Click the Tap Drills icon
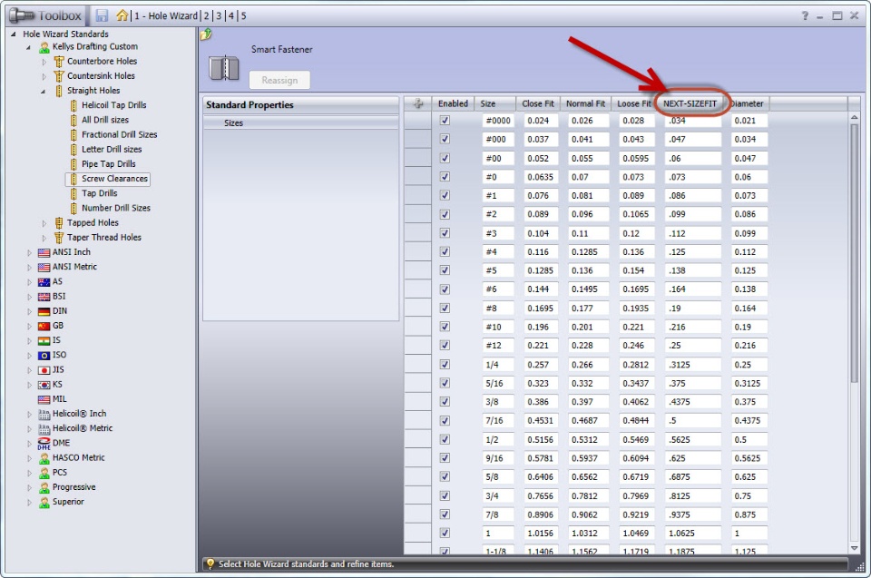 (x=73, y=194)
